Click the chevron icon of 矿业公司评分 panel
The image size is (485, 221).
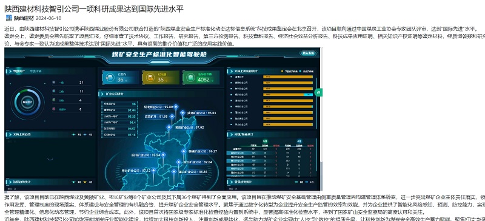[x=101, y=93]
